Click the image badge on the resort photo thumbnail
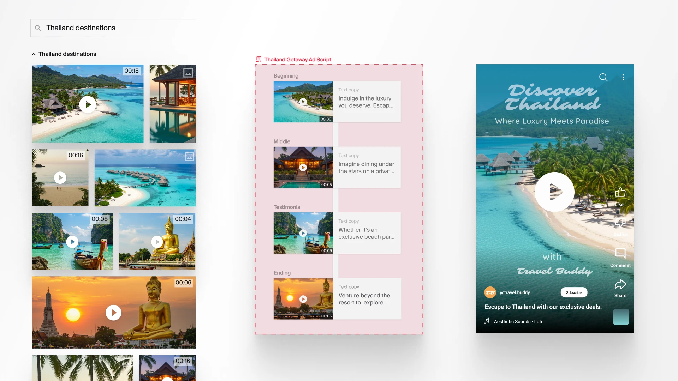 point(188,72)
